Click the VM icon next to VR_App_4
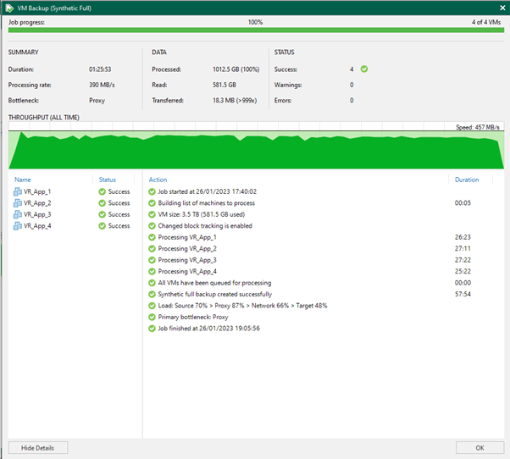This screenshot has height=459, width=510. point(18,226)
